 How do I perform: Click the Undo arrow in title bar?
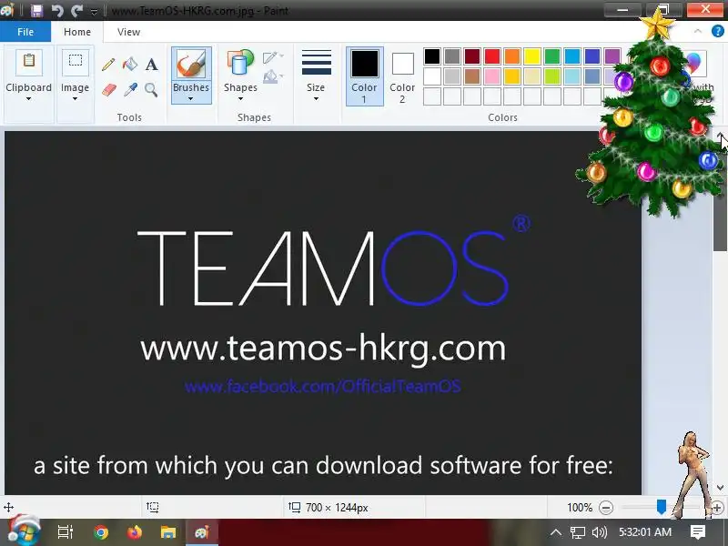(x=57, y=10)
